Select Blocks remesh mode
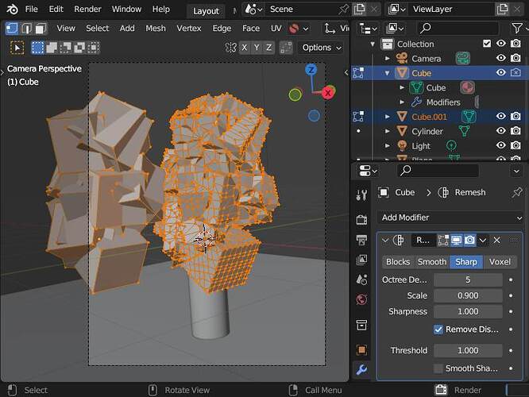This screenshot has width=529, height=397. coord(398,262)
